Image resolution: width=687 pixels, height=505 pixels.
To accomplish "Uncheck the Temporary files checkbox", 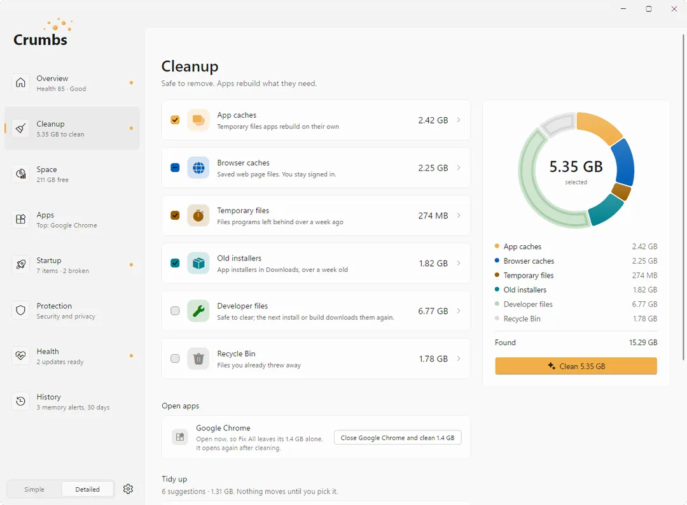I will click(175, 215).
